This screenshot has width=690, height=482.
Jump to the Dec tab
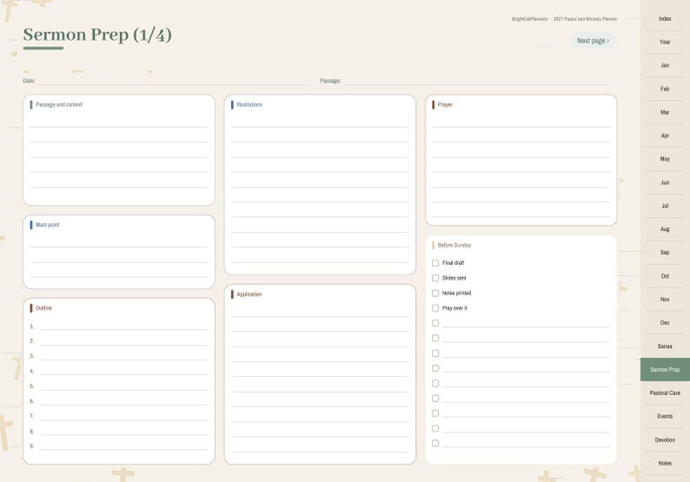665,323
